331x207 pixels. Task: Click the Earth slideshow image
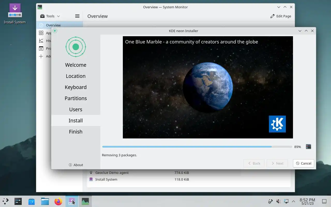tap(208, 87)
